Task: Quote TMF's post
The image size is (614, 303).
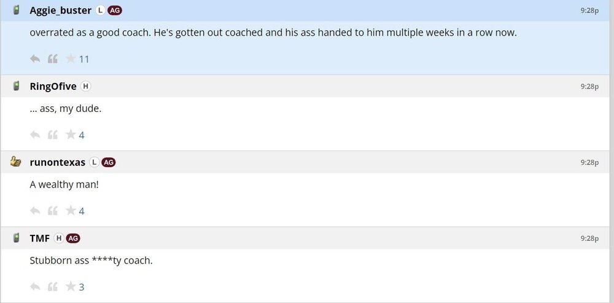Action: (53, 287)
